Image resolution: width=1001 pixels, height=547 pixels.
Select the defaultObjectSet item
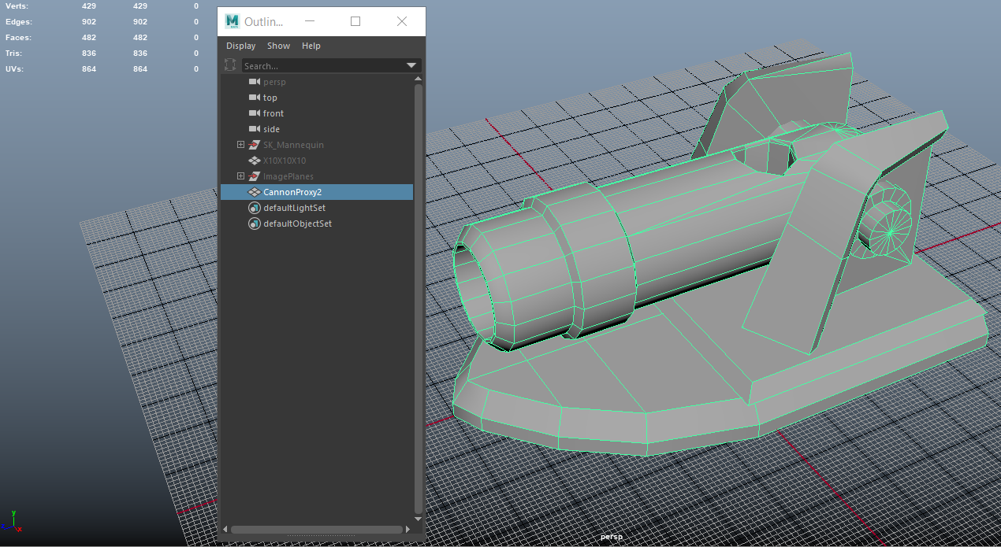point(297,224)
